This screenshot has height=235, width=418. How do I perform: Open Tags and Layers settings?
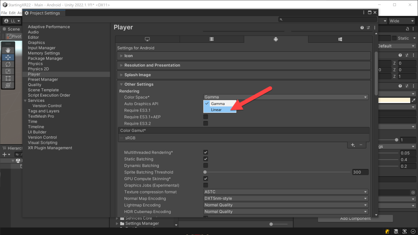[43, 111]
